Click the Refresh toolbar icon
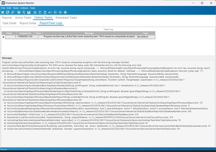This screenshot has height=152, width=216. [x=8, y=12]
